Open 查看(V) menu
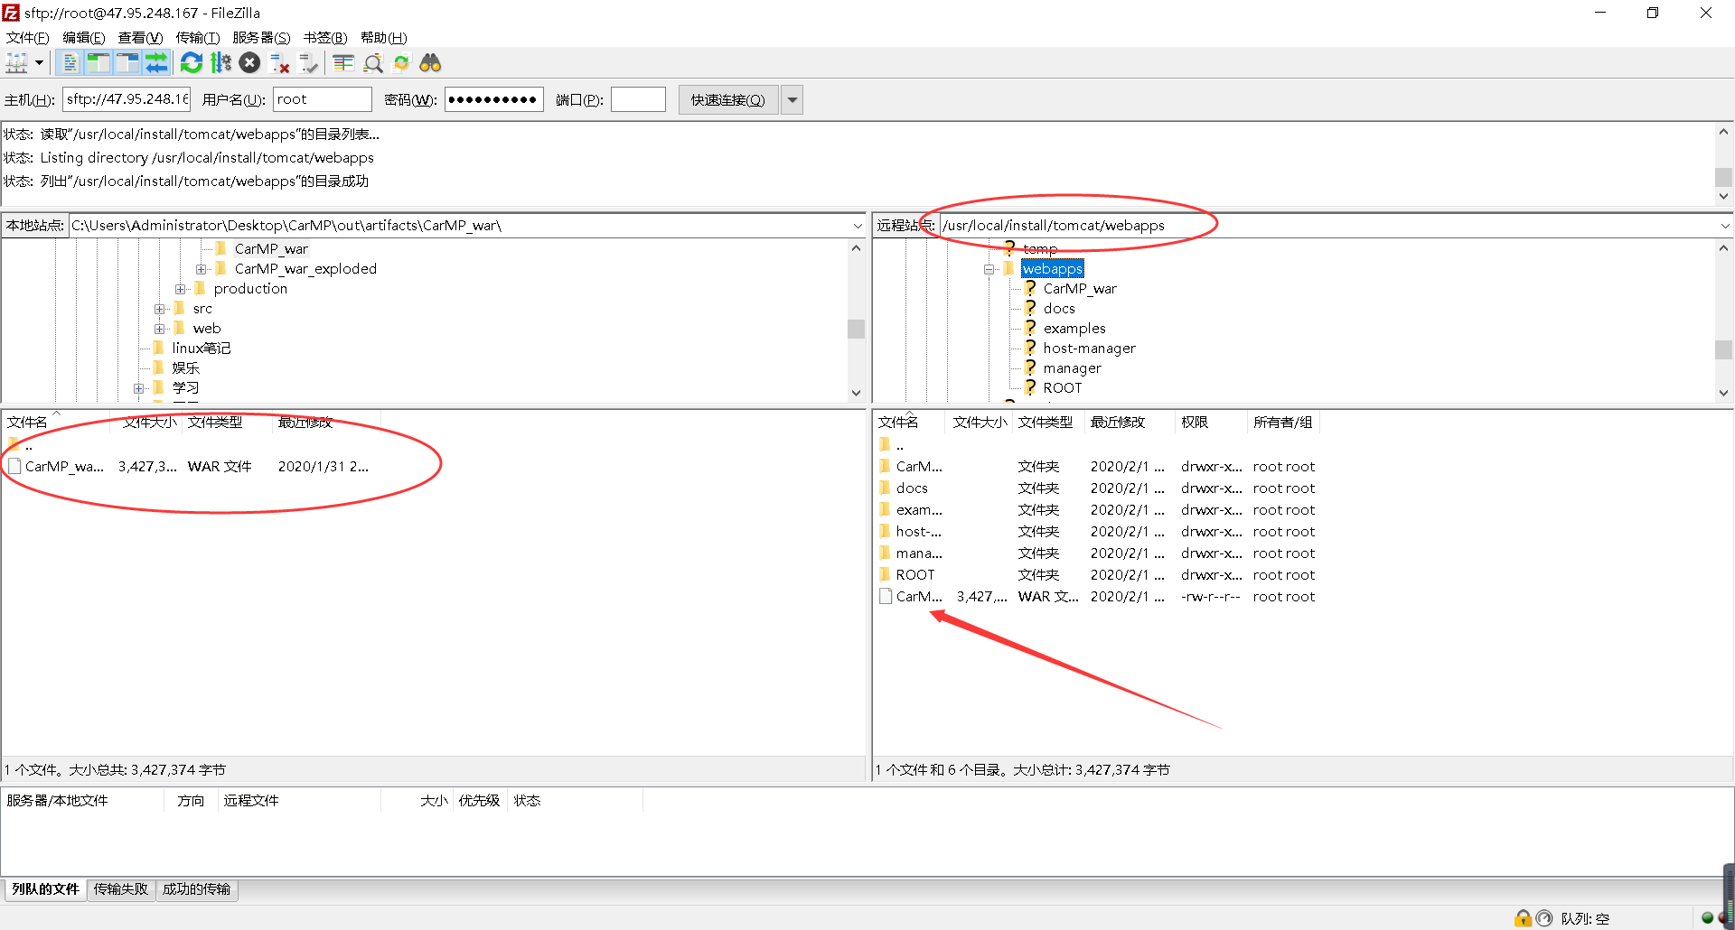 click(140, 38)
